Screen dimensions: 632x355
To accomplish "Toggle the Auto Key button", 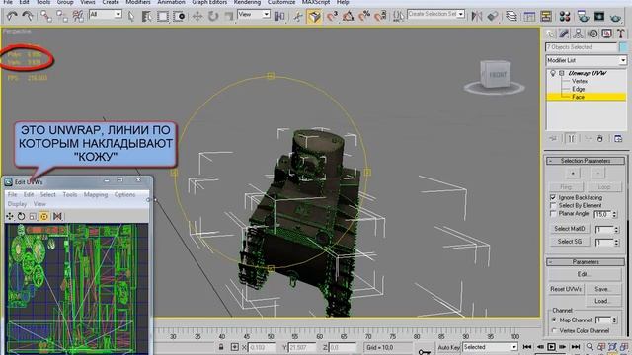I will tap(449, 347).
